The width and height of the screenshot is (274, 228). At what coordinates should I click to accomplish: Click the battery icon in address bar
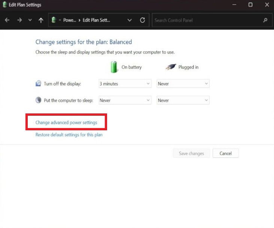pyautogui.click(x=54, y=20)
